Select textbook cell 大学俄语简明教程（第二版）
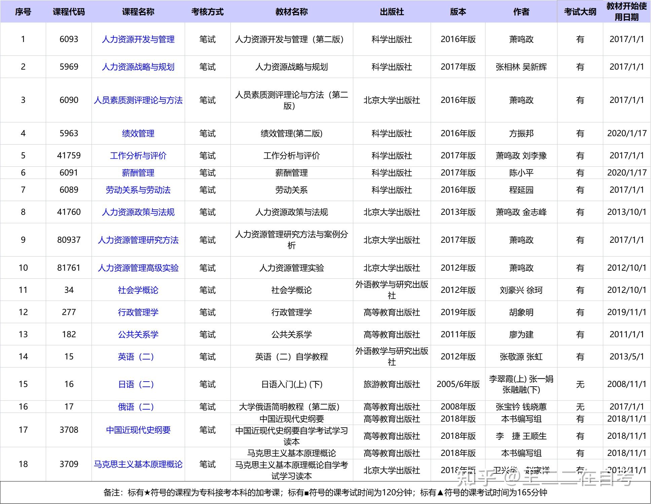 tap(291, 407)
